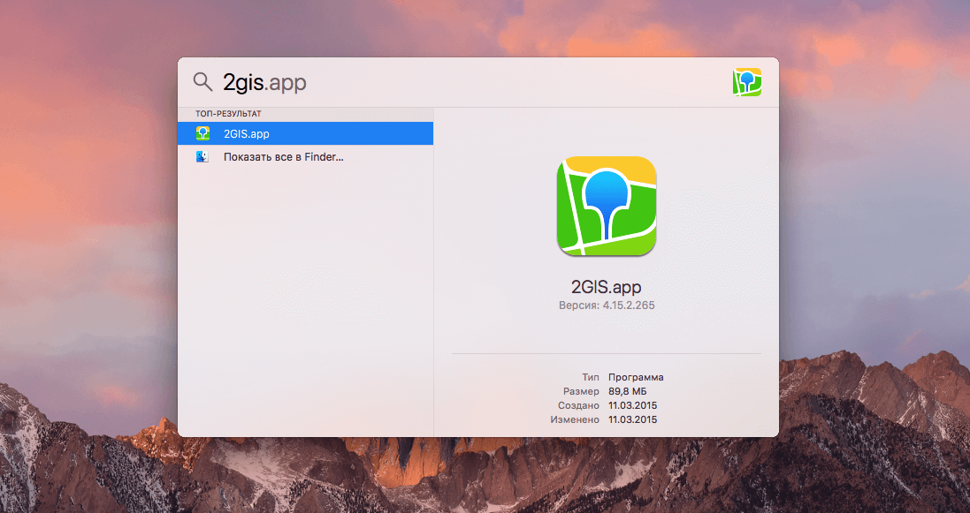
Task: Click the "Размер" label in the details
Action: coord(581,391)
